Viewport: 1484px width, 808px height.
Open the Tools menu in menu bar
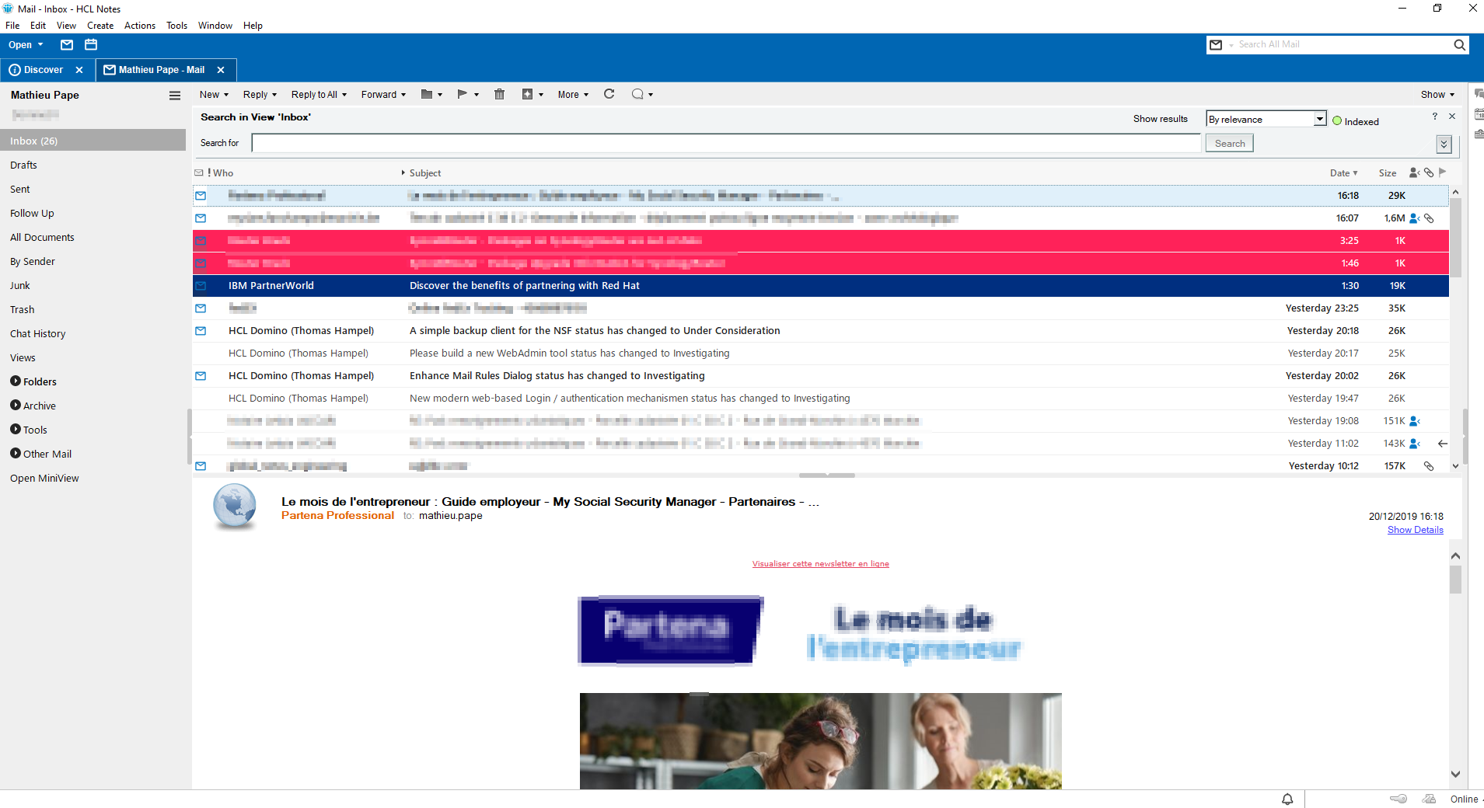click(x=176, y=26)
